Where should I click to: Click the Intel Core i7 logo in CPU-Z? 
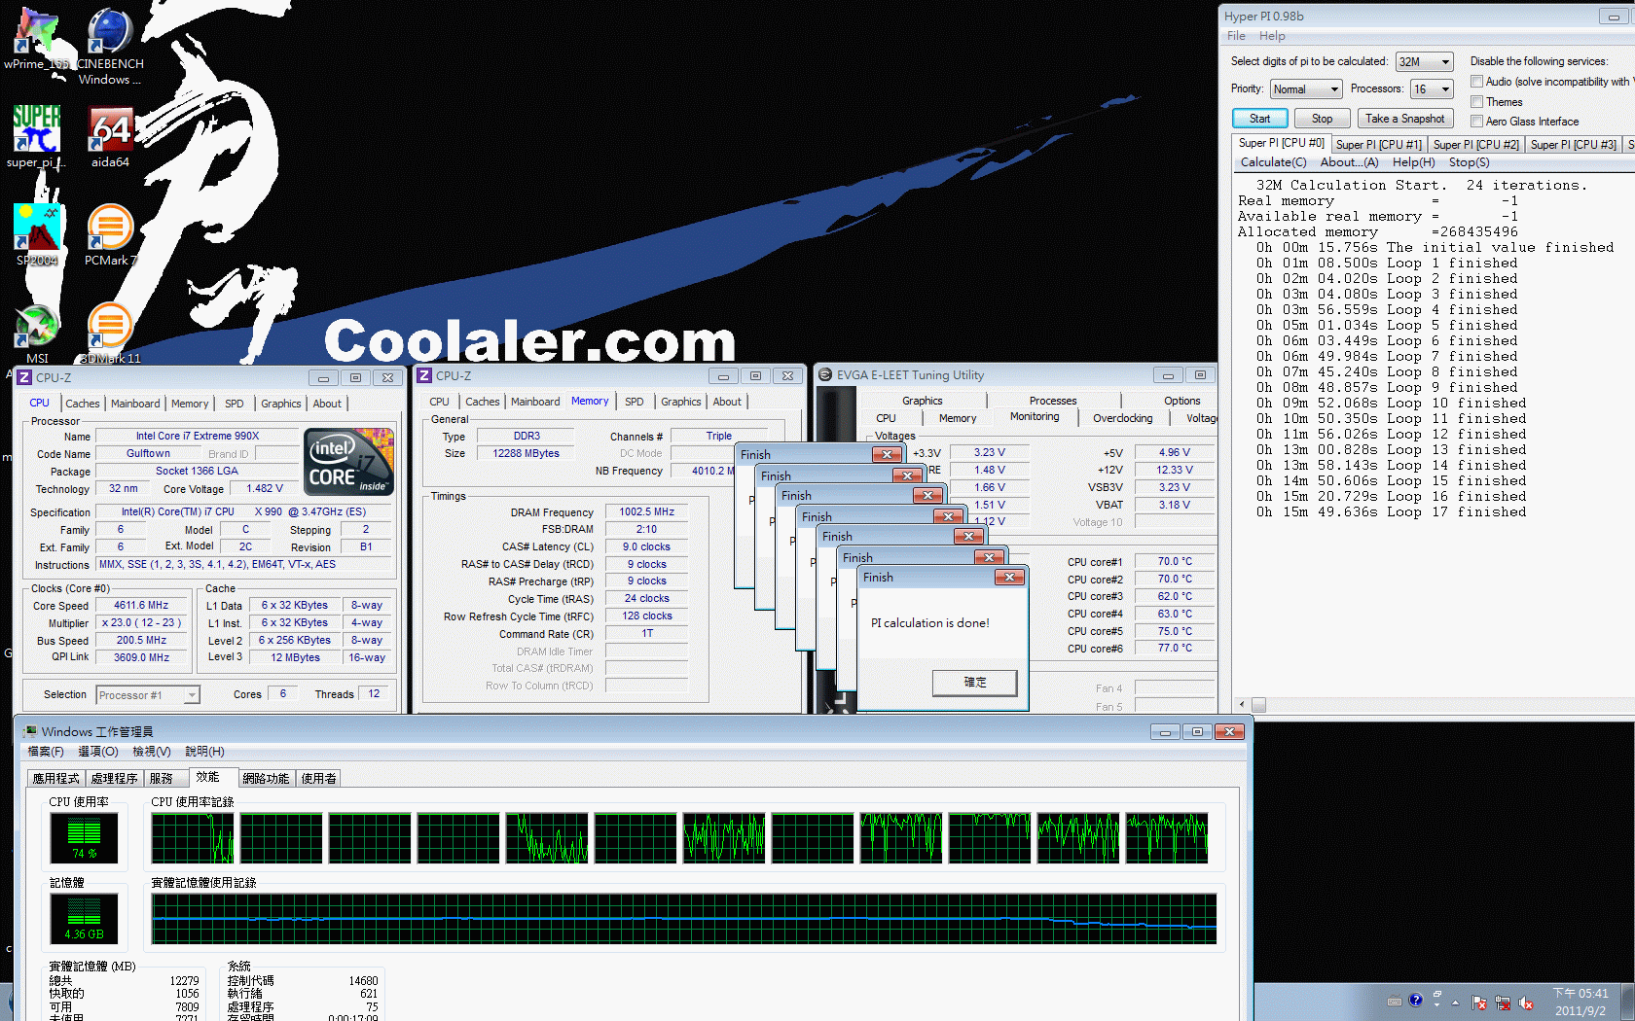pos(349,461)
